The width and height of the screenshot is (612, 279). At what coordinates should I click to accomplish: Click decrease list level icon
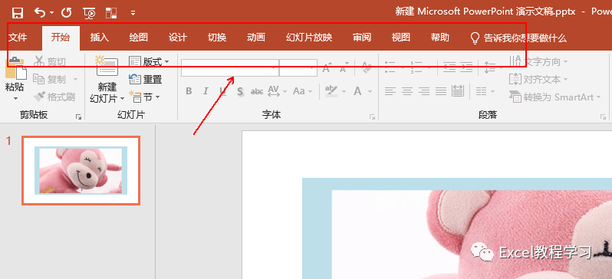(449, 67)
